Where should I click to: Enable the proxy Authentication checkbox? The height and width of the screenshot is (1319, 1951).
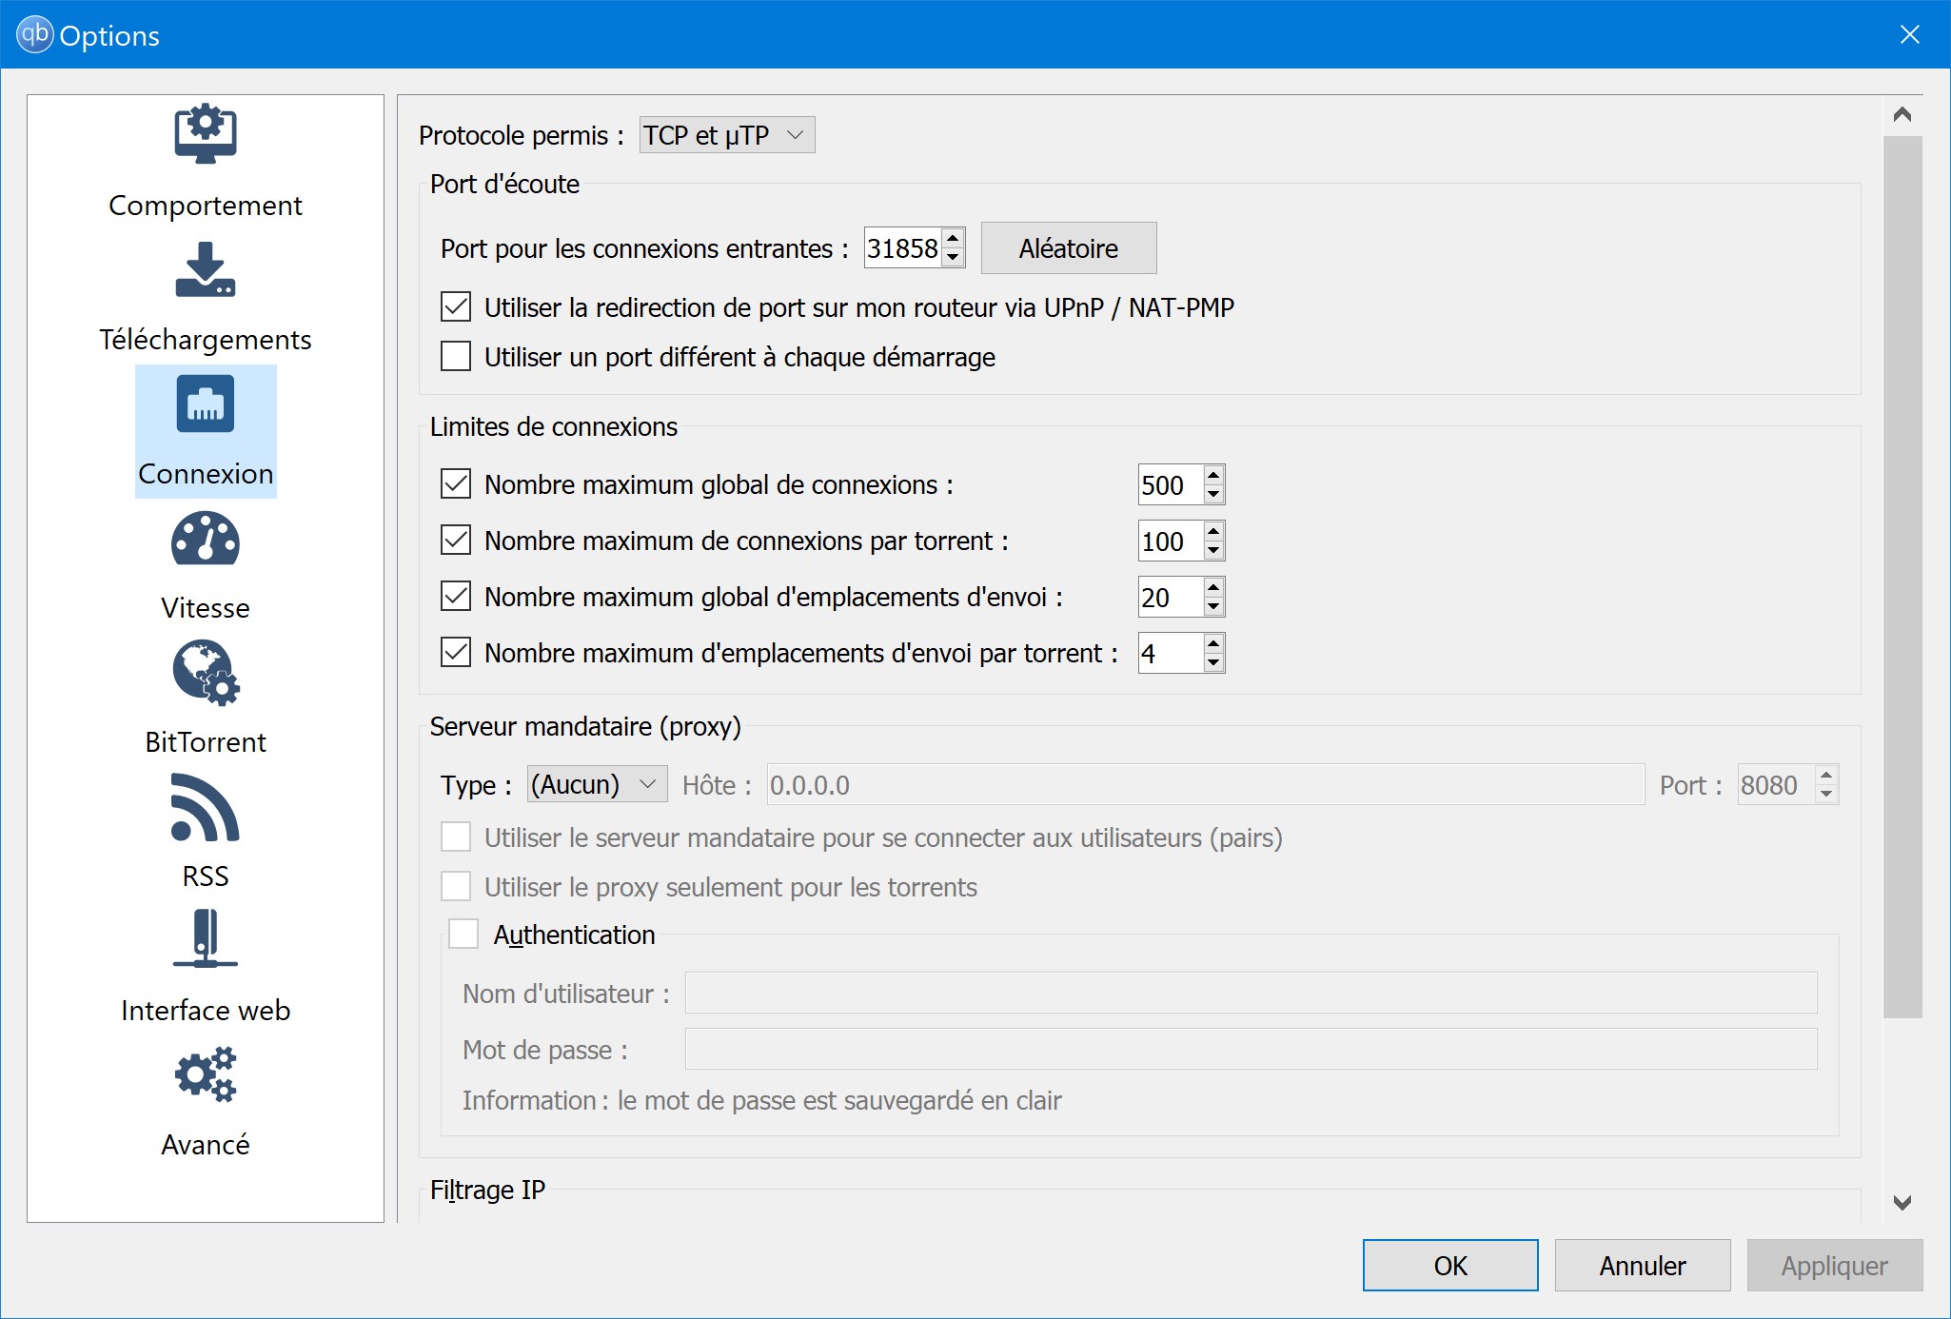click(x=463, y=934)
